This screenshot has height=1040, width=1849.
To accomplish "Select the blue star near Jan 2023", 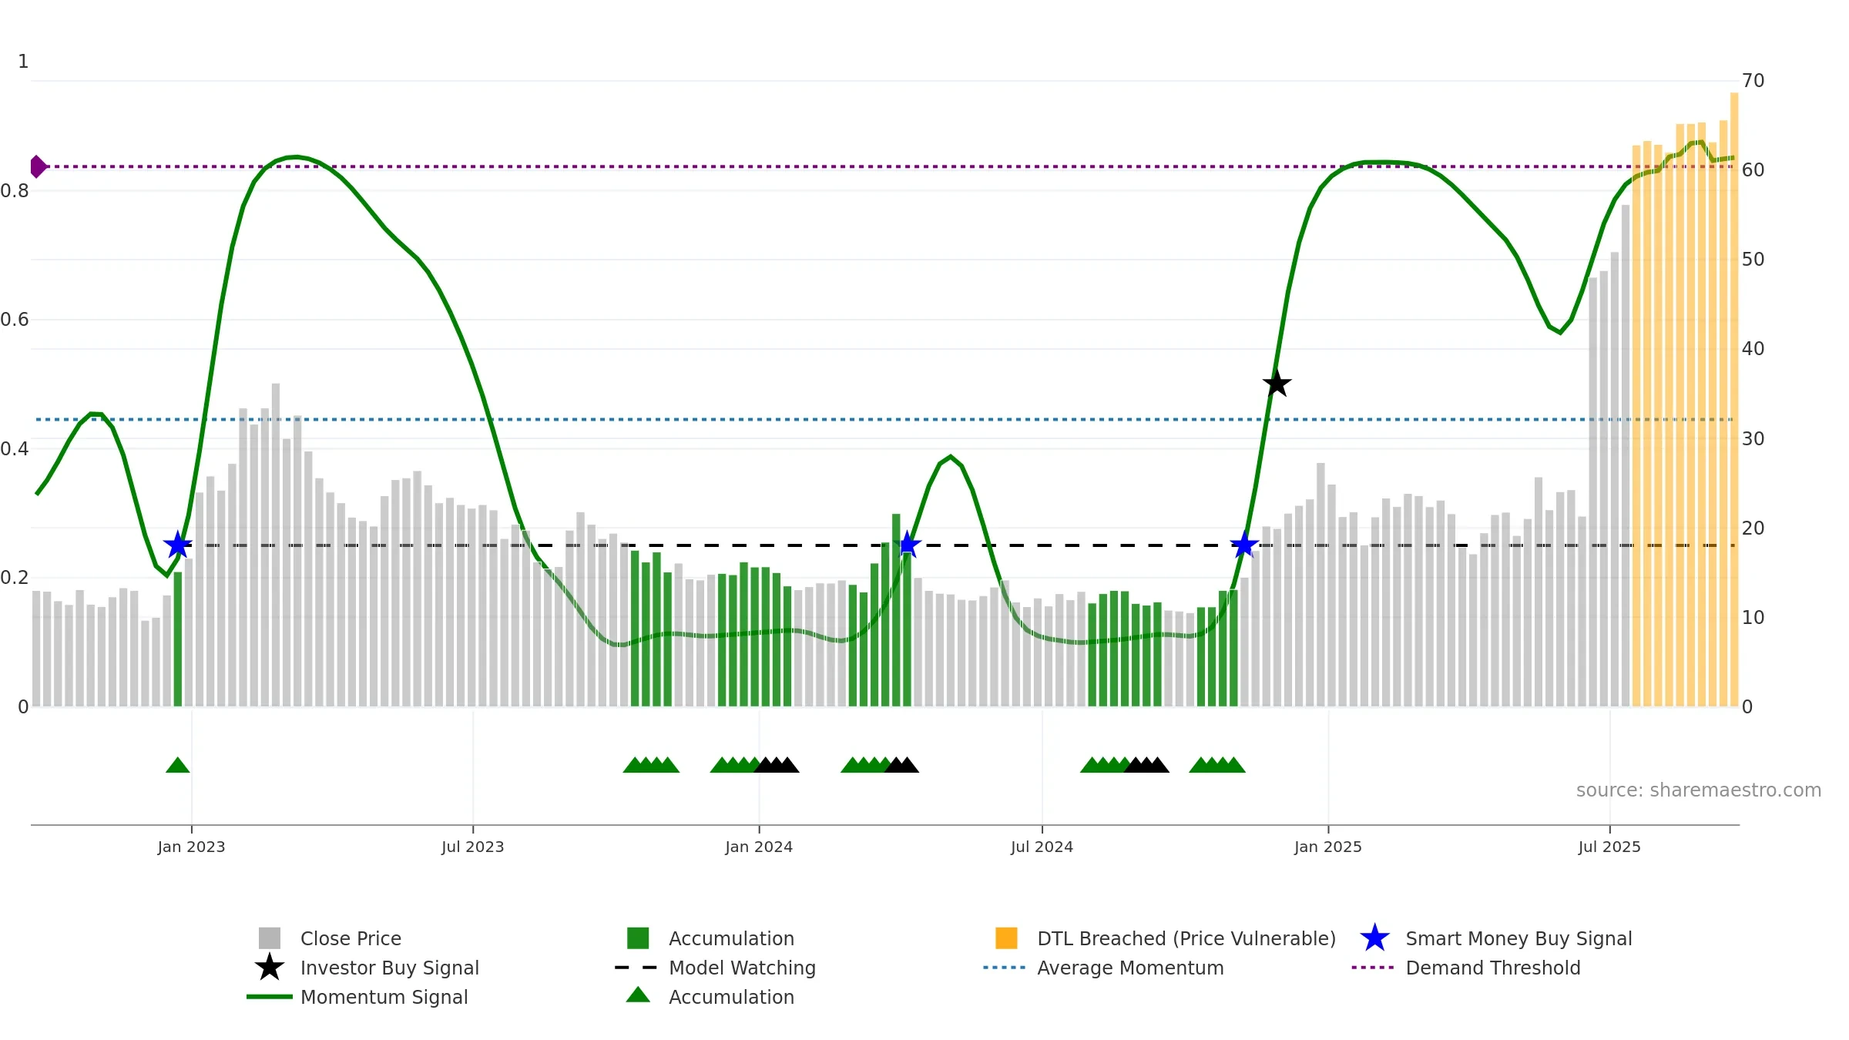I will 178,545.
